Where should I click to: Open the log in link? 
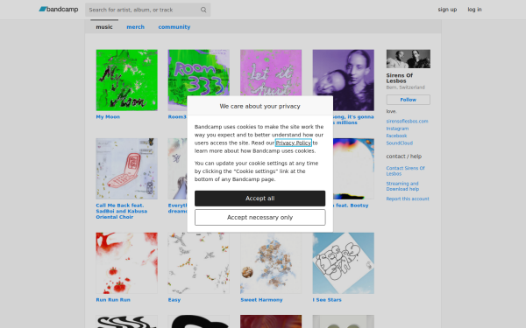coord(474,10)
